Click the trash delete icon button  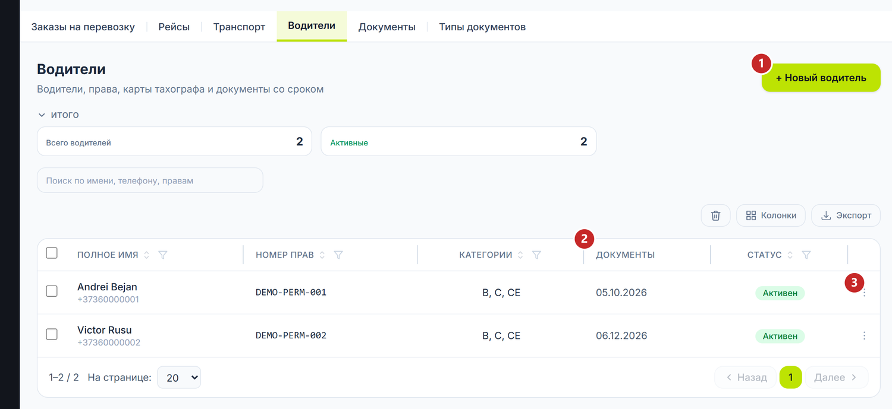[715, 215]
